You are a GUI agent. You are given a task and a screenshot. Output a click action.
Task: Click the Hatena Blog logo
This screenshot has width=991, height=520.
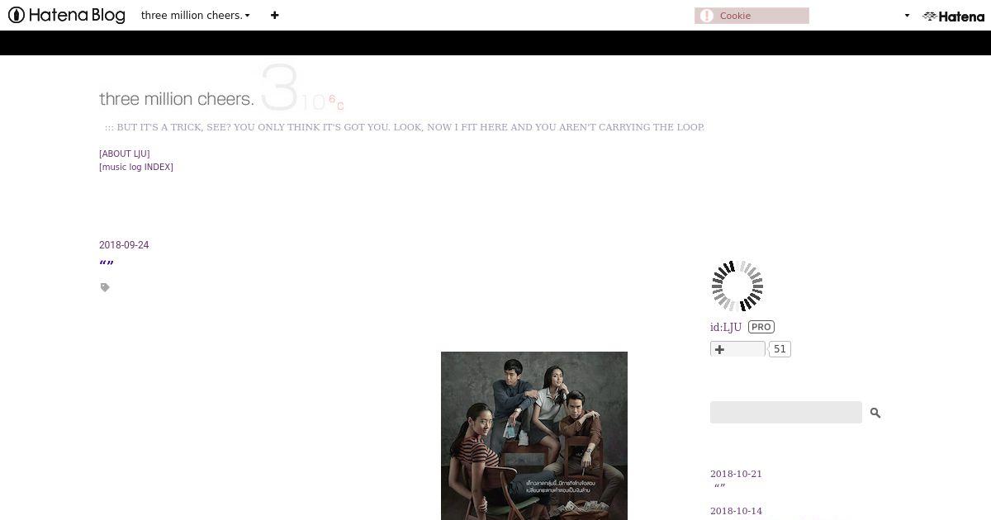tap(66, 15)
